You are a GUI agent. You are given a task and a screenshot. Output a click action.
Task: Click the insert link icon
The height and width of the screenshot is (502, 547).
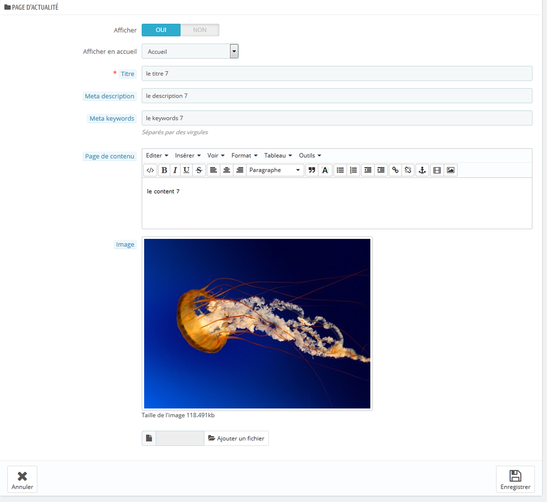395,170
